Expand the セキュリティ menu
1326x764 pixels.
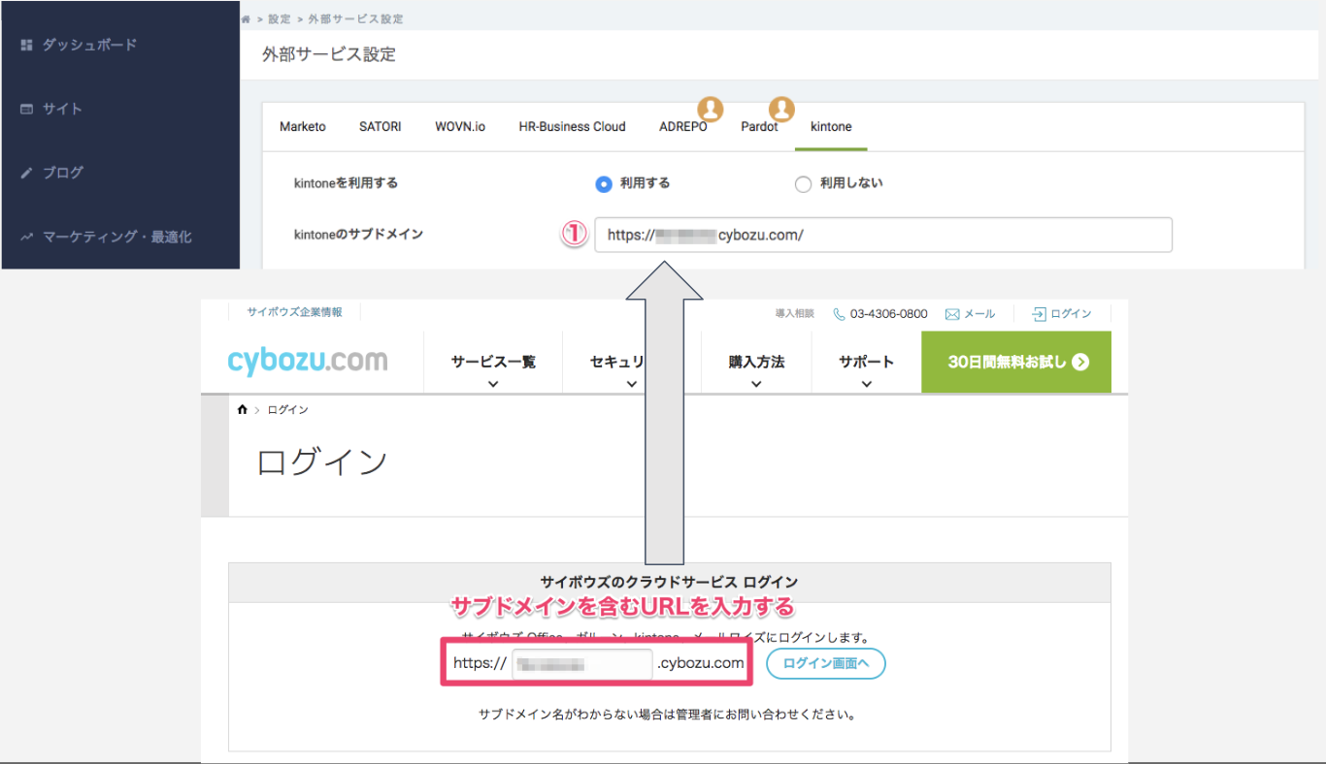click(x=631, y=363)
